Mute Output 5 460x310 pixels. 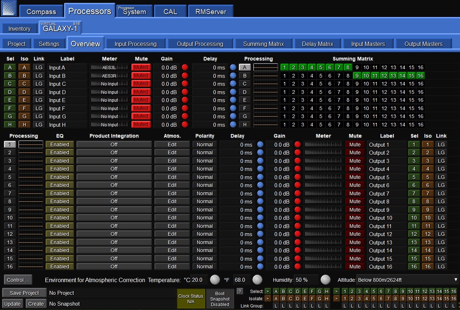point(355,177)
